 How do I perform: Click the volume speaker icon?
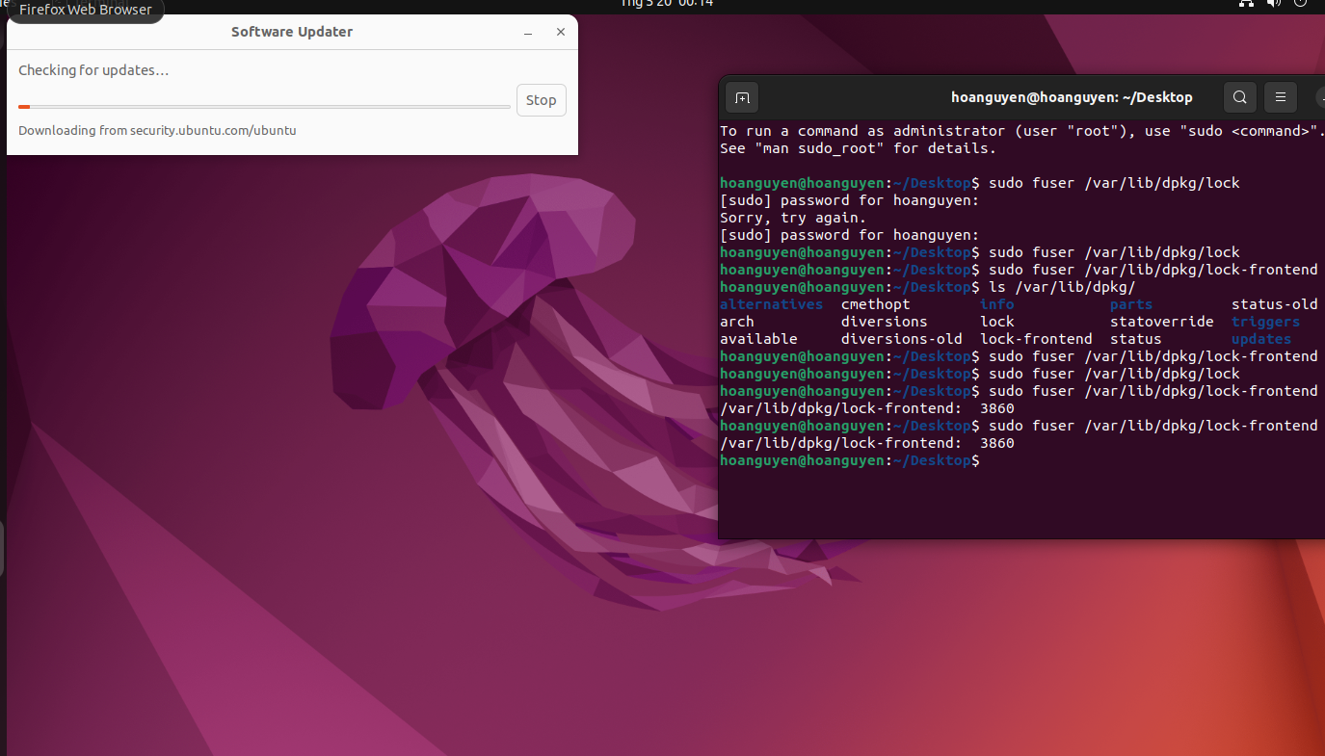point(1273,4)
